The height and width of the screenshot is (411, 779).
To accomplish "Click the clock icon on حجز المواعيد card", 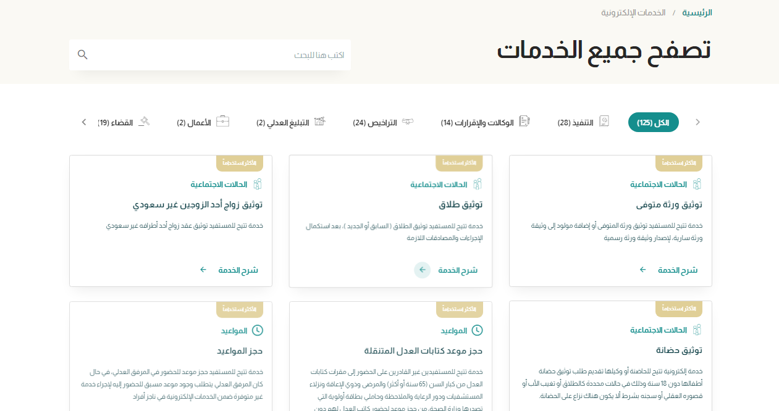I will click(258, 331).
